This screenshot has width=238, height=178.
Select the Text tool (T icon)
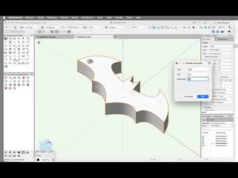(23, 39)
